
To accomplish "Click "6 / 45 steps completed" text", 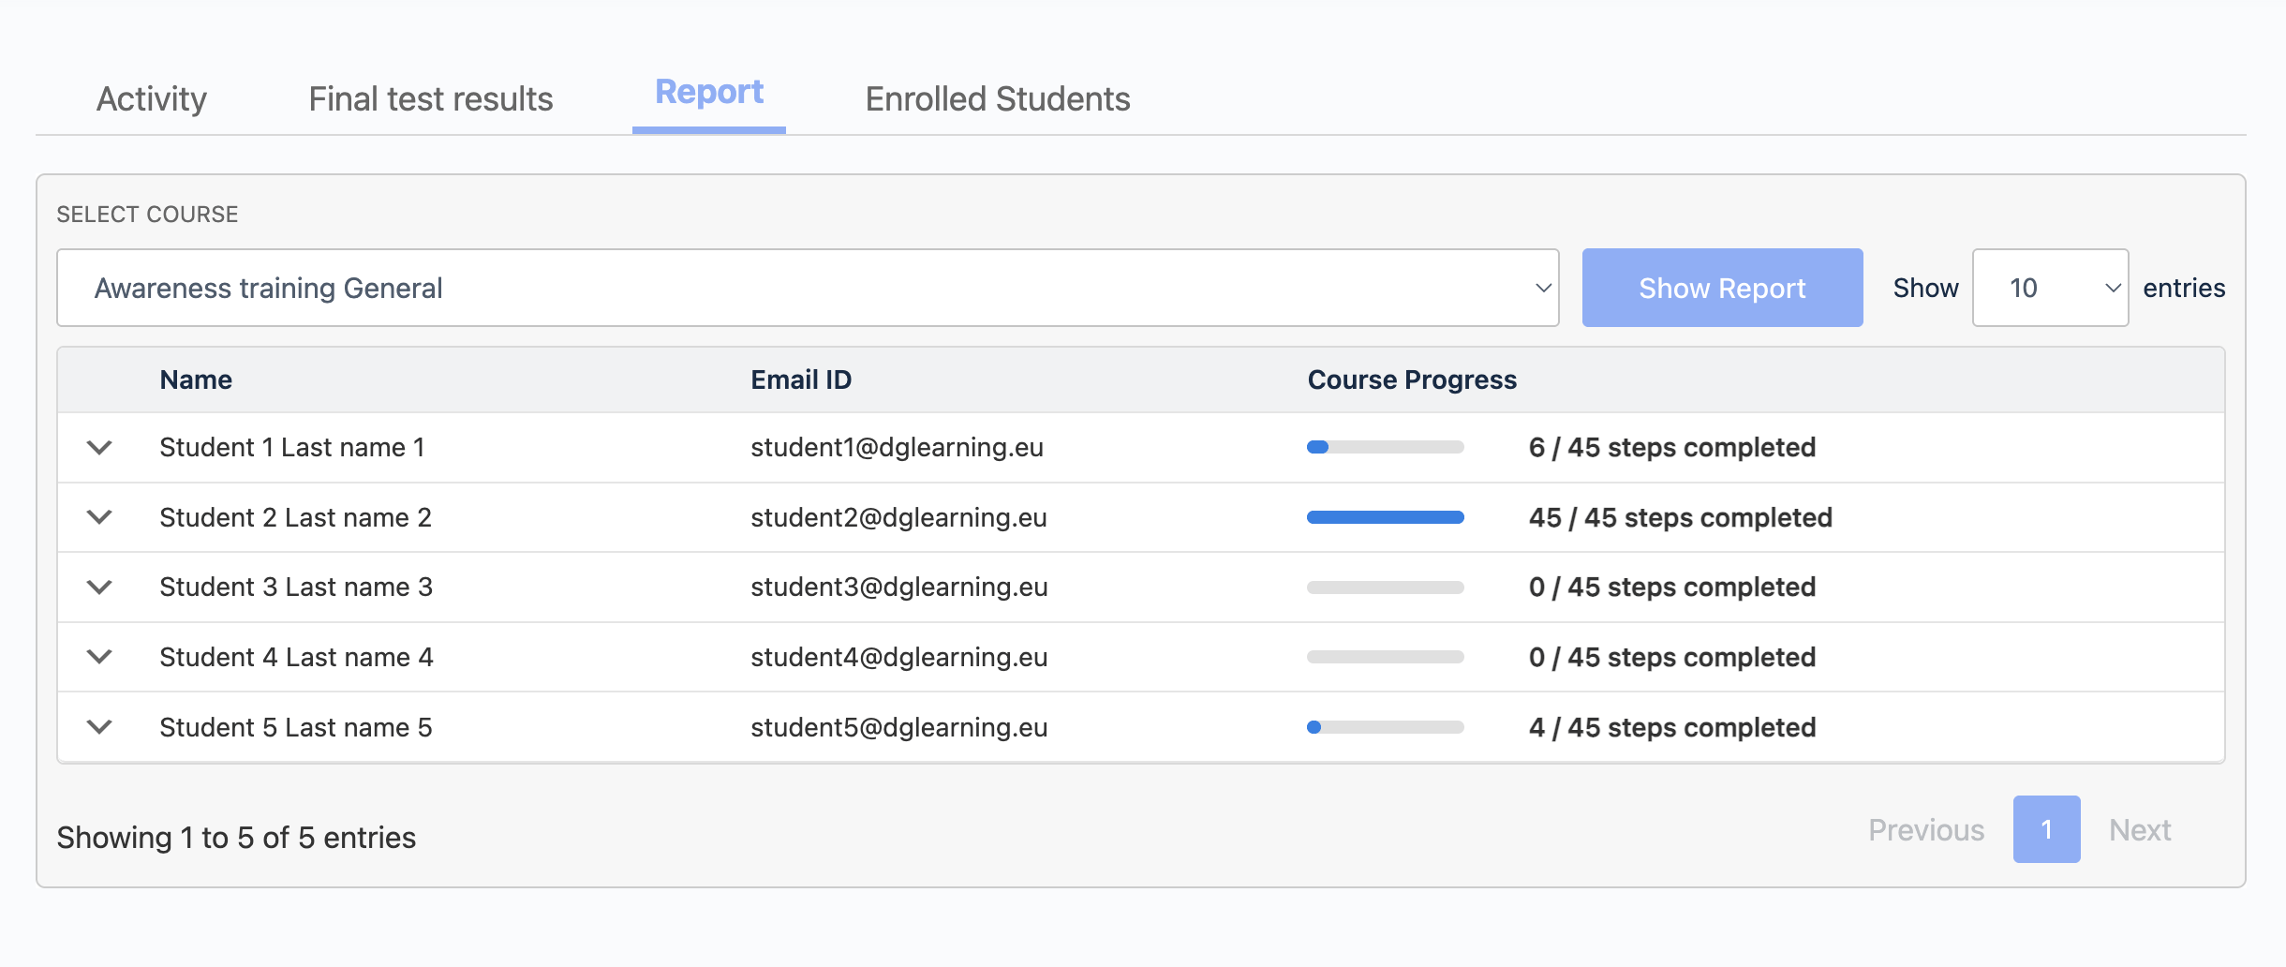I will tap(1672, 447).
